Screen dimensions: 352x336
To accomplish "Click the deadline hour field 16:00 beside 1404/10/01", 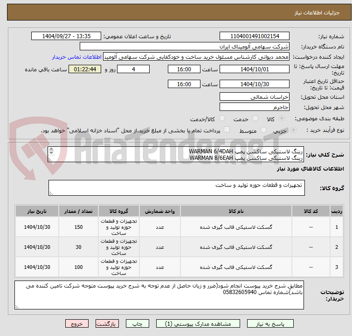I will click(x=184, y=69).
